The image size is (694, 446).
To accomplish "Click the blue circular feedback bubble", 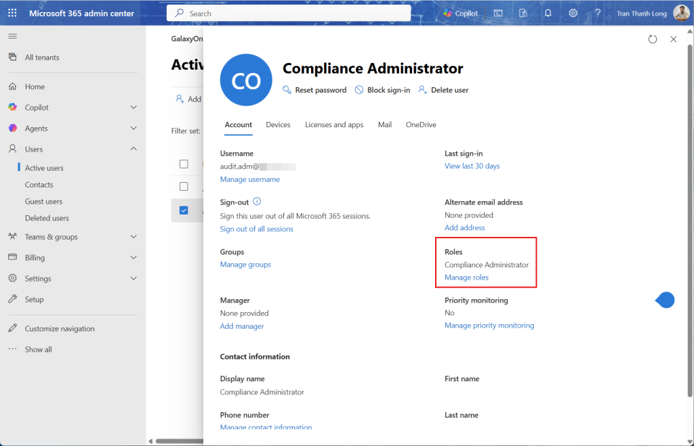I will tap(666, 300).
